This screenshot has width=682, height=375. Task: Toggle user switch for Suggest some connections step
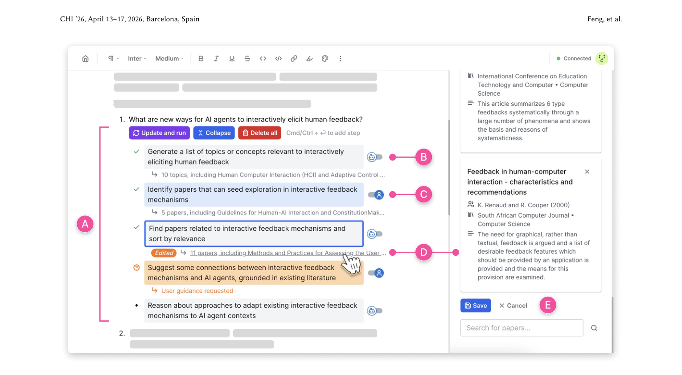tap(376, 273)
